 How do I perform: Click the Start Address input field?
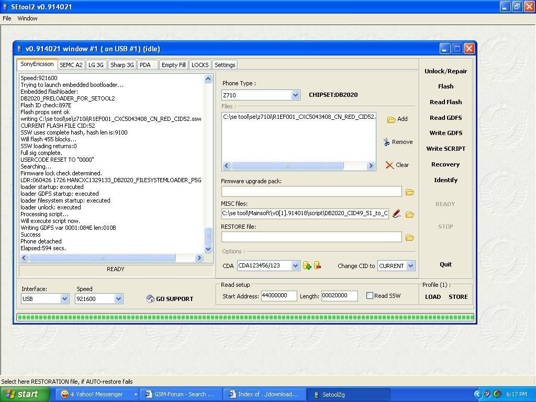(279, 296)
